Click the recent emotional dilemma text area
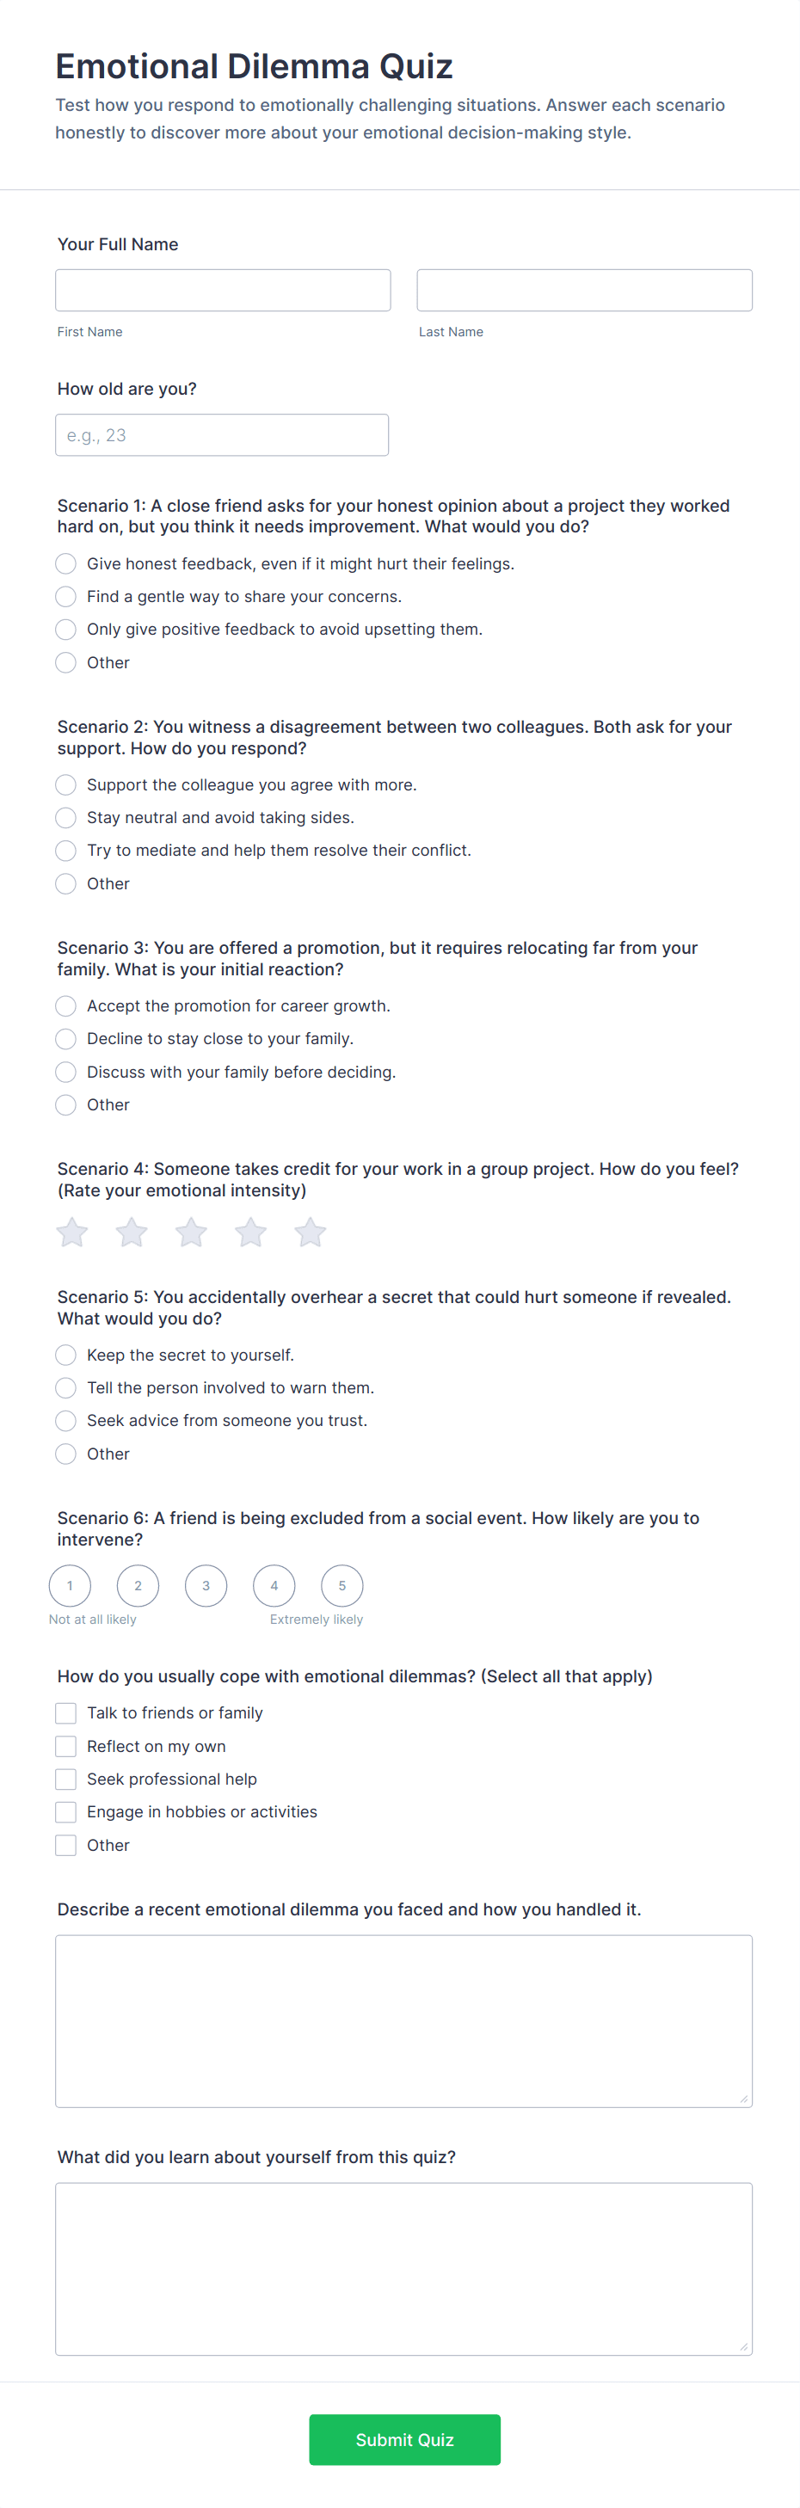800x2508 pixels. [x=403, y=2021]
